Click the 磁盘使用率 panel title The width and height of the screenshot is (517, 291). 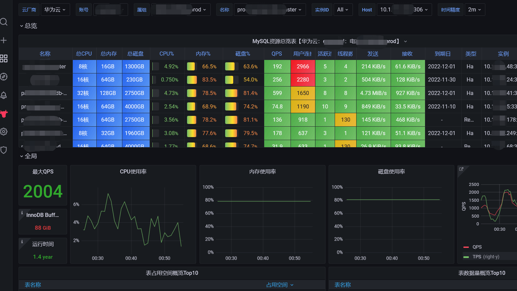[x=391, y=172]
